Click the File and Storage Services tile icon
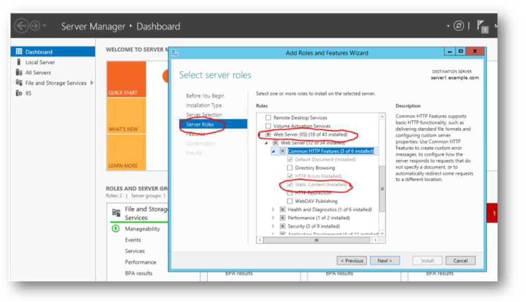526x302 pixels. point(116,212)
